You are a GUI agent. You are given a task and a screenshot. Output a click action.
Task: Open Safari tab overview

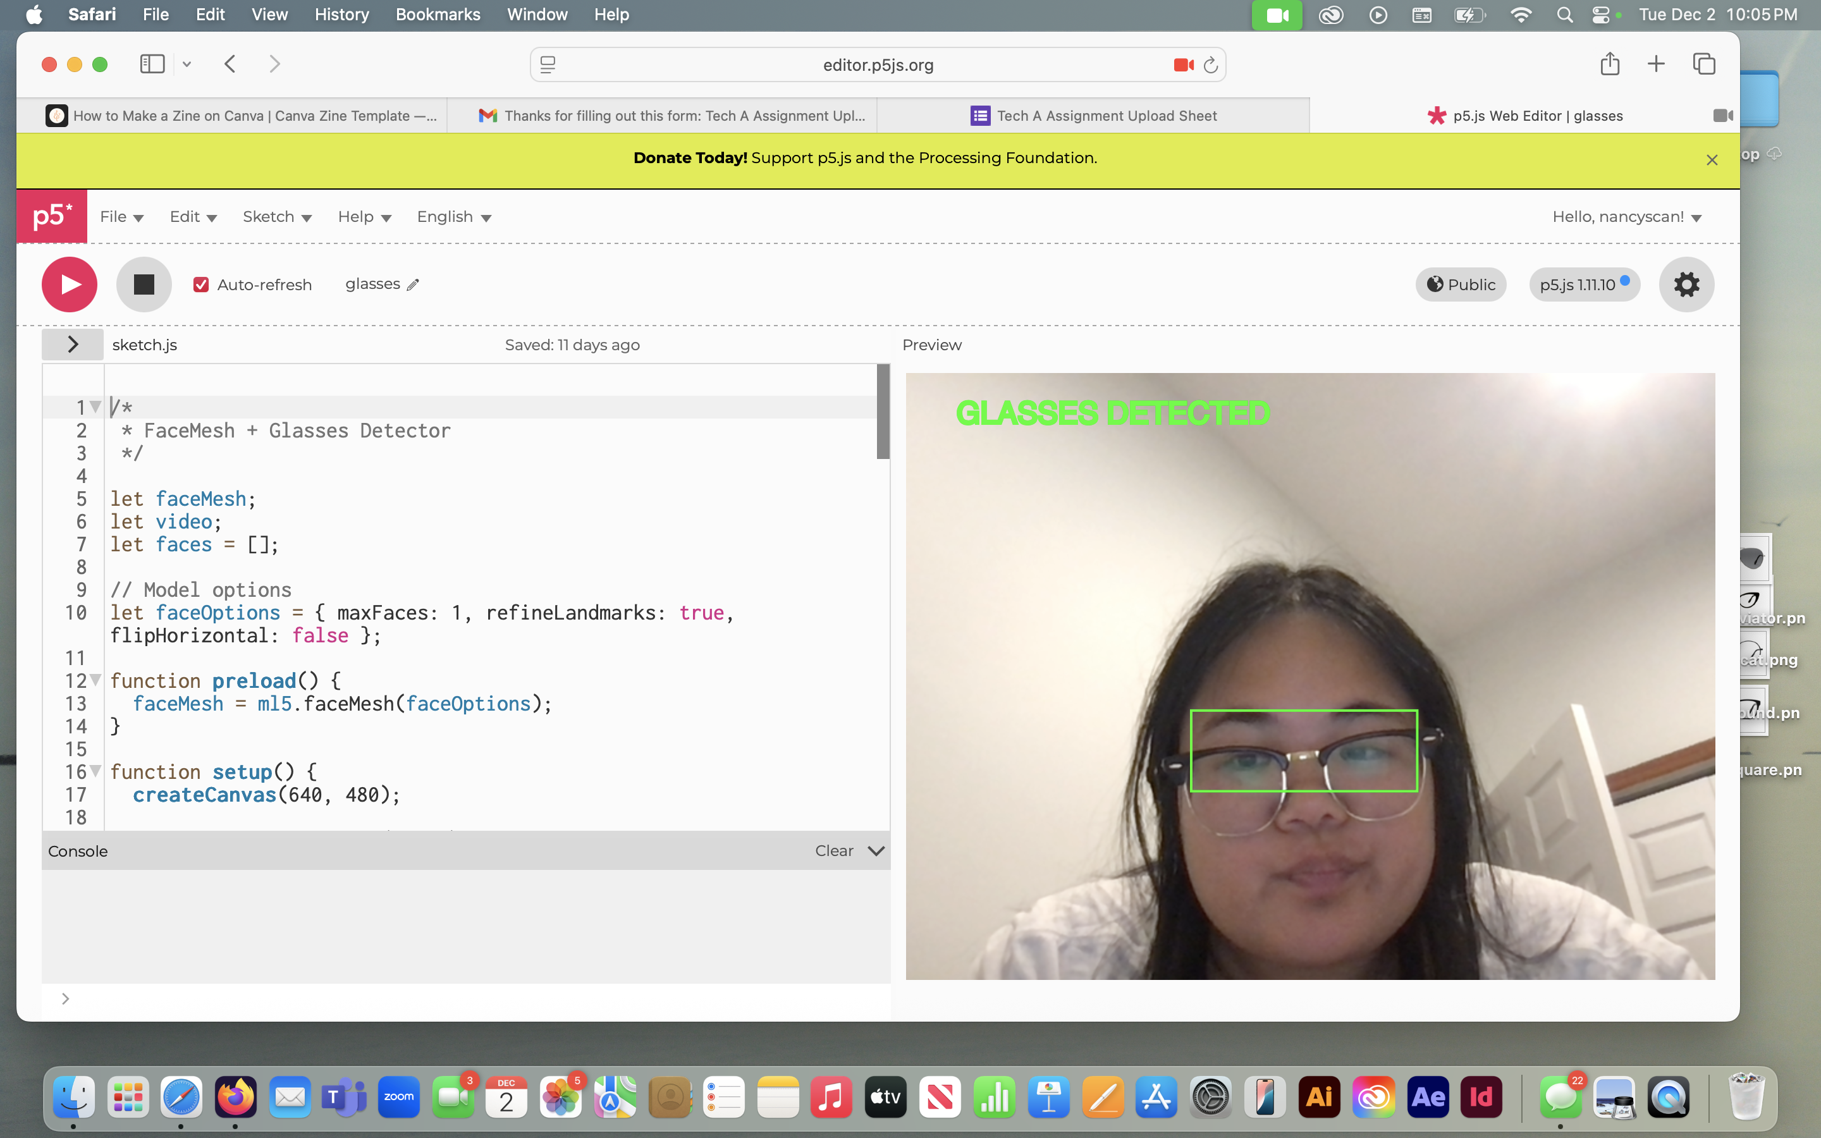[1703, 64]
